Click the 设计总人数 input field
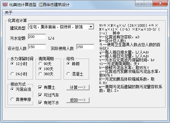The width and height of the screenshot is (170, 123). [x=37, y=47]
